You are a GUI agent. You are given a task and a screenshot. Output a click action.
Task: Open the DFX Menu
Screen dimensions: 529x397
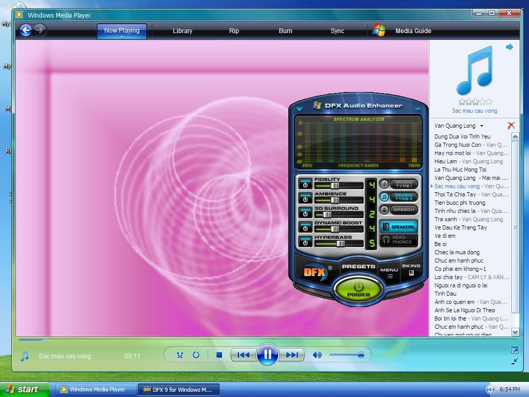389,272
